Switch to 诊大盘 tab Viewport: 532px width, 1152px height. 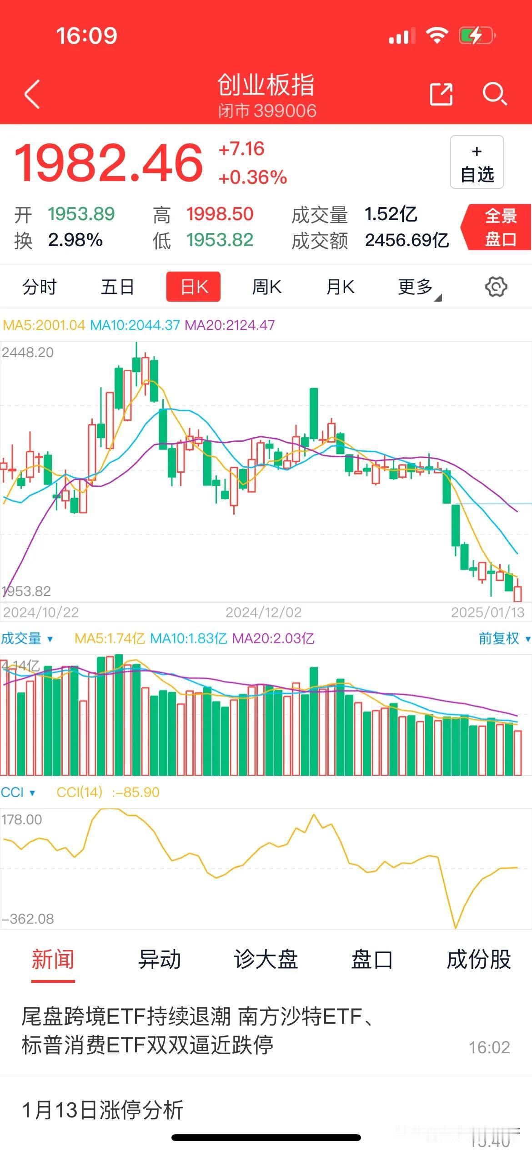pyautogui.click(x=266, y=959)
